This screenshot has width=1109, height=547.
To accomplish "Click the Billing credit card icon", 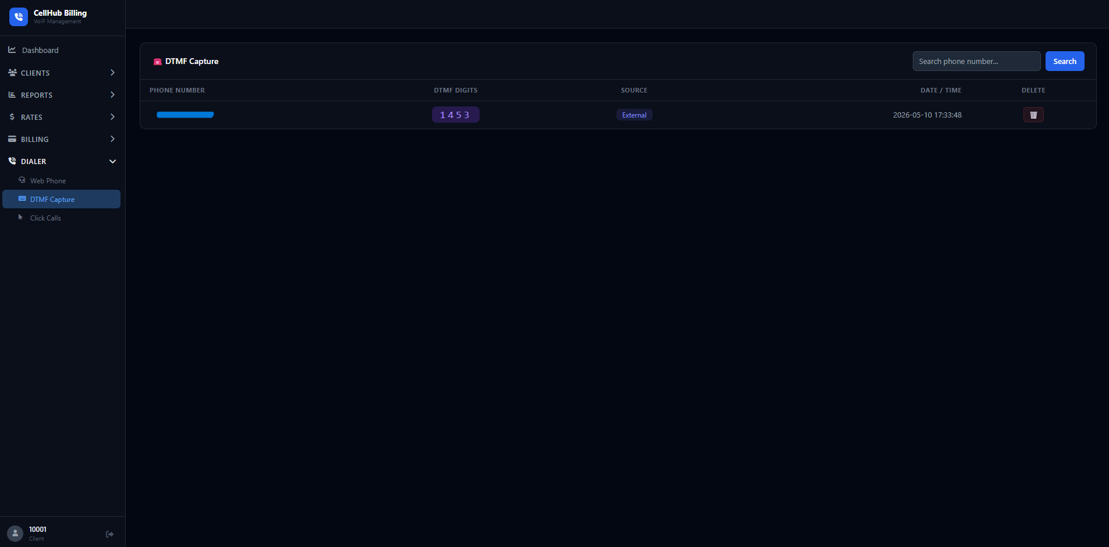I will (12, 139).
